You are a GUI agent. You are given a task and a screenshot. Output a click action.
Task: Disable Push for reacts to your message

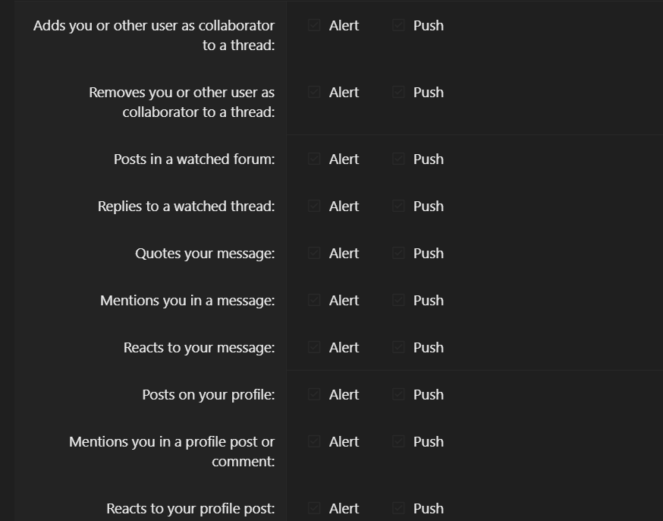pyautogui.click(x=399, y=348)
